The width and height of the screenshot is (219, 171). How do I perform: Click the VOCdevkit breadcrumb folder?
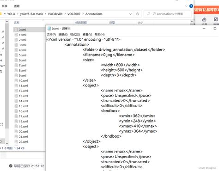click(x=55, y=14)
